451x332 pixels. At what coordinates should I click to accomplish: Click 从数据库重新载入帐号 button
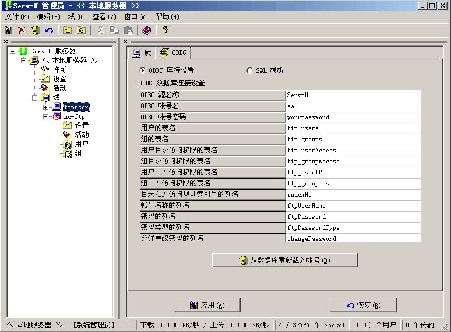[284, 260]
